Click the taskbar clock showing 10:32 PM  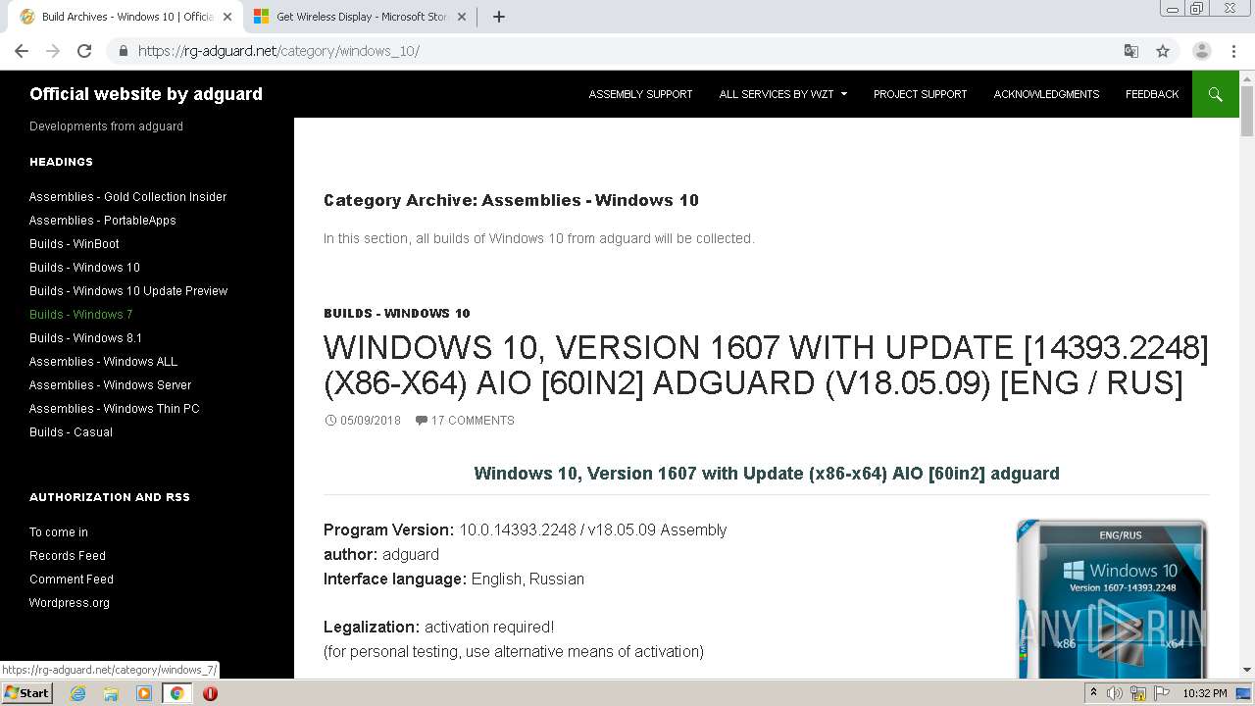pos(1204,693)
